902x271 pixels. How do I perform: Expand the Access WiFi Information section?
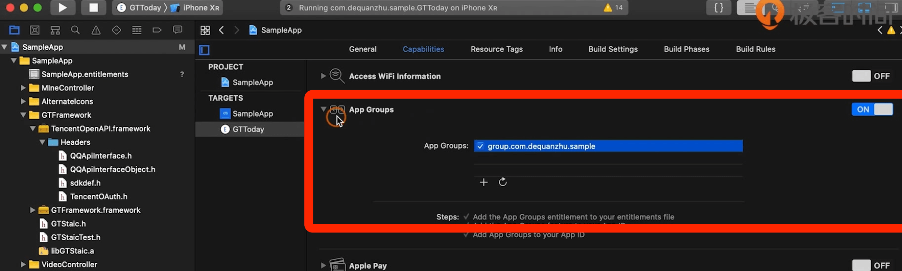click(x=323, y=76)
